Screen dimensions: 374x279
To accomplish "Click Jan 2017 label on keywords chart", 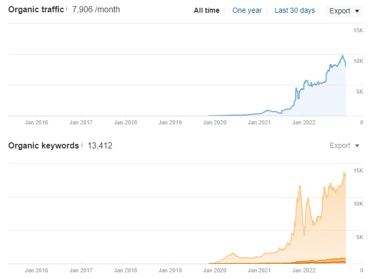I will click(x=81, y=270).
